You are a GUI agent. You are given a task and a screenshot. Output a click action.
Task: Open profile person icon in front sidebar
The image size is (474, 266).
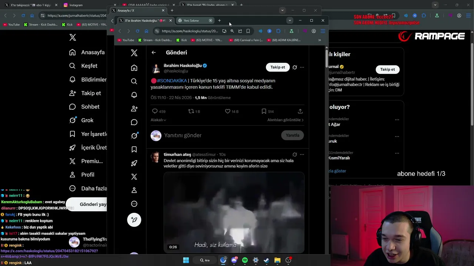pos(134,190)
